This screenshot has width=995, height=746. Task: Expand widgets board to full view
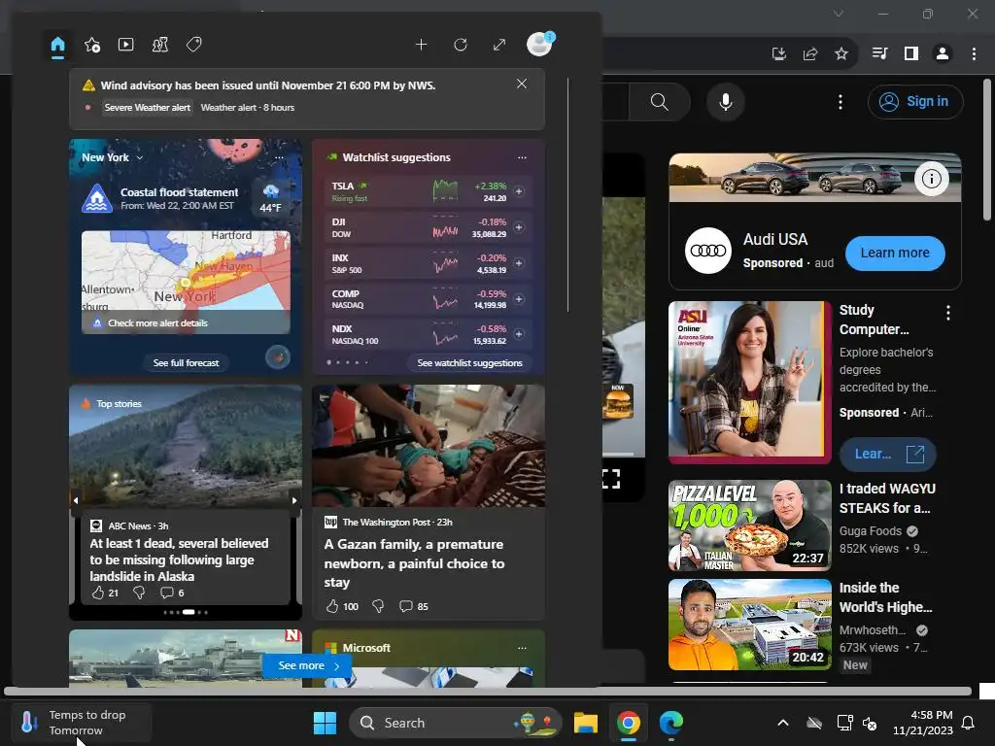(499, 45)
